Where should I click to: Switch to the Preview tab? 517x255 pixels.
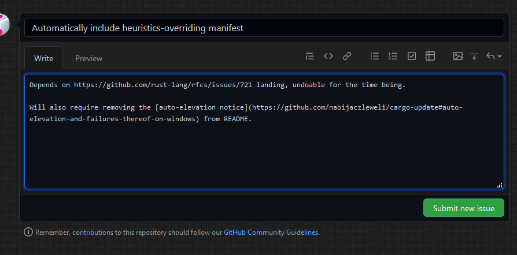(88, 58)
